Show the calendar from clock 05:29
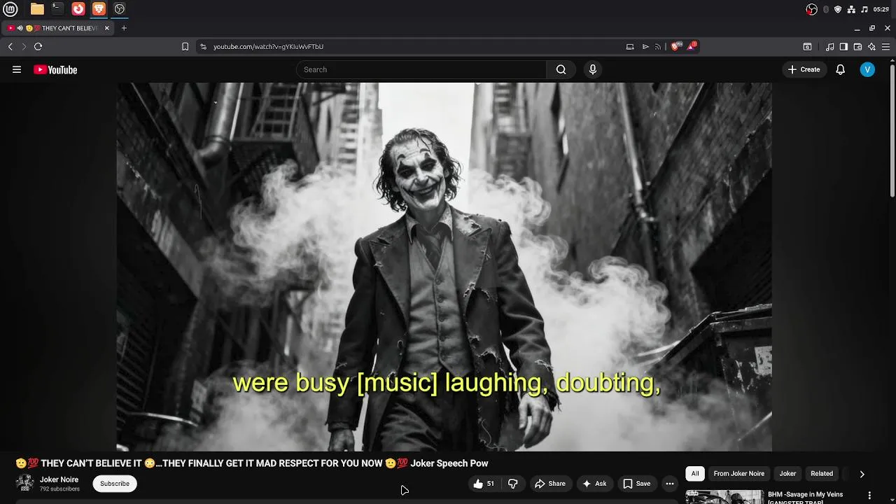This screenshot has height=504, width=896. tap(881, 9)
